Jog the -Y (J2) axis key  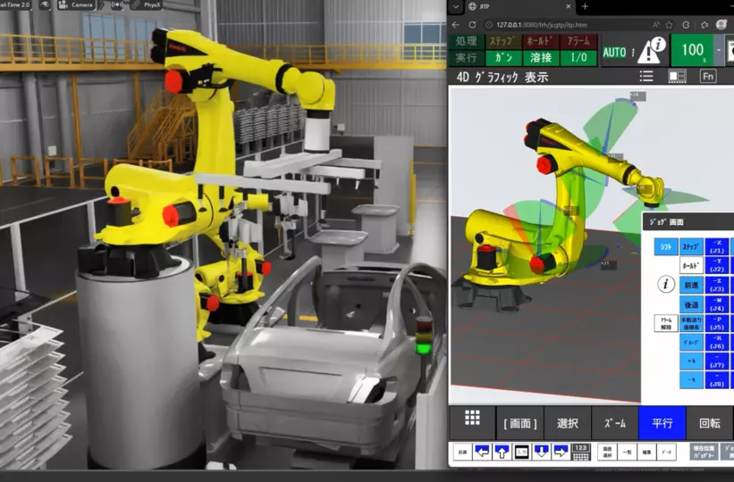(x=717, y=265)
